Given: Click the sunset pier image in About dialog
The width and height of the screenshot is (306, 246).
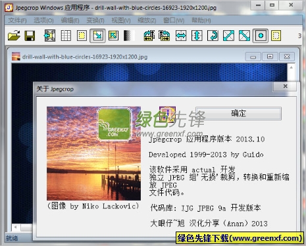Looking at the screenshot, I should tap(93, 153).
